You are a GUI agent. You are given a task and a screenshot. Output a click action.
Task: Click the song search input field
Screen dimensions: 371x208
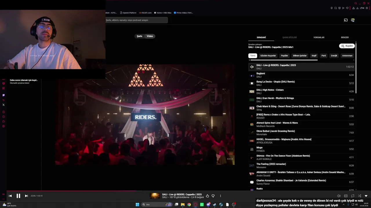(x=137, y=20)
